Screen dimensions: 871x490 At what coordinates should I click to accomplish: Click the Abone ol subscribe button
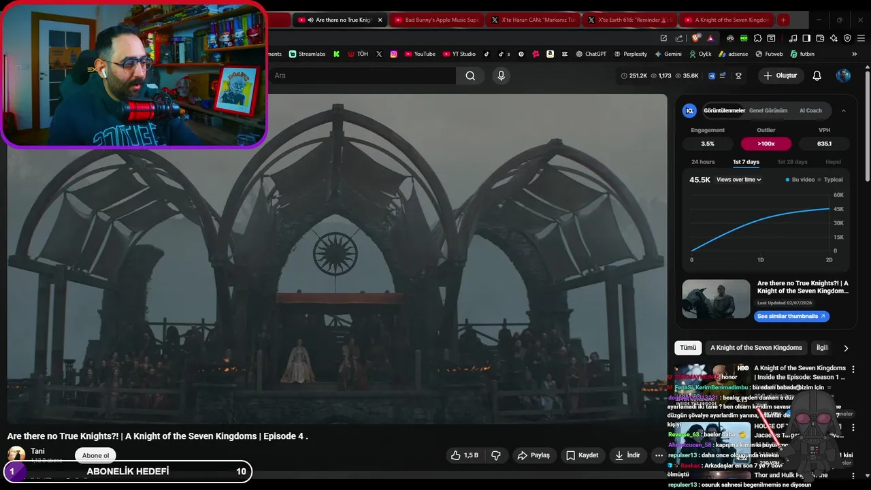click(95, 455)
